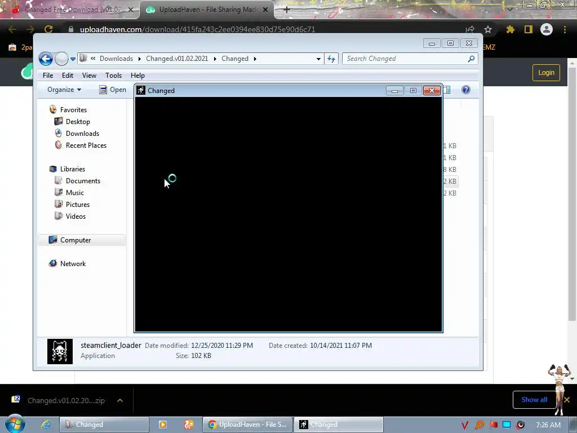Screen dimensions: 577x433
Task: Select Recent Places in navigation pane
Action: coord(86,145)
